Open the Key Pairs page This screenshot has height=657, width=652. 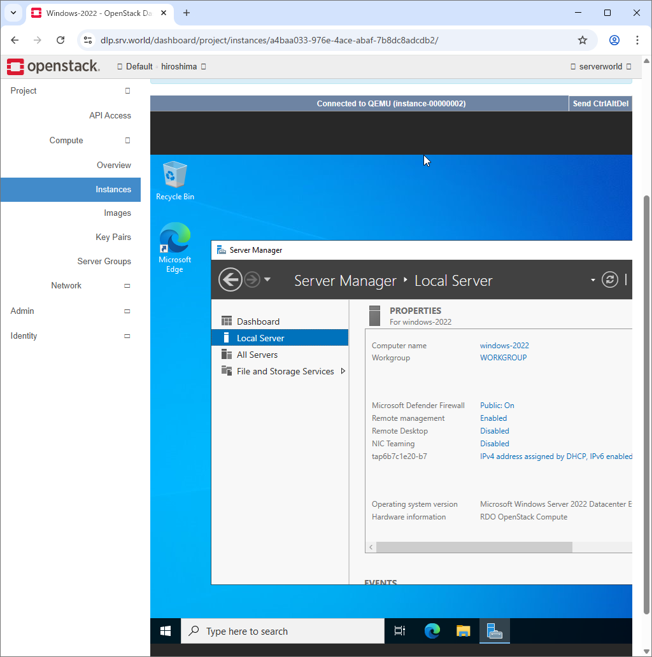(x=113, y=237)
